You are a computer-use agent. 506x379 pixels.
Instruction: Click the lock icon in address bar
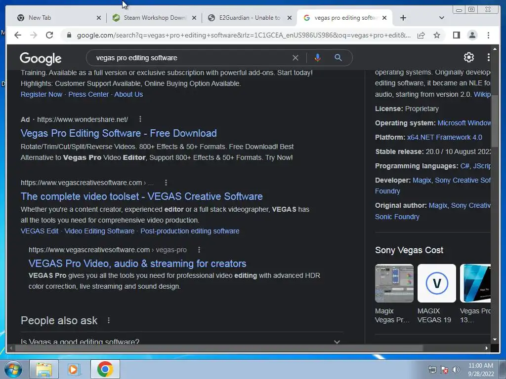tap(69, 35)
